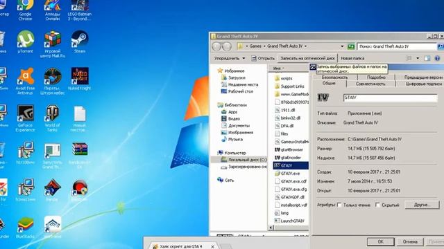Click the file list left scroll arrow
The width and height of the screenshot is (444, 249).
coord(271,228)
